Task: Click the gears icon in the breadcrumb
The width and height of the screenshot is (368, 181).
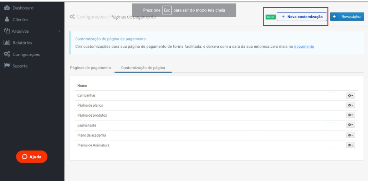Action: [x=72, y=17]
